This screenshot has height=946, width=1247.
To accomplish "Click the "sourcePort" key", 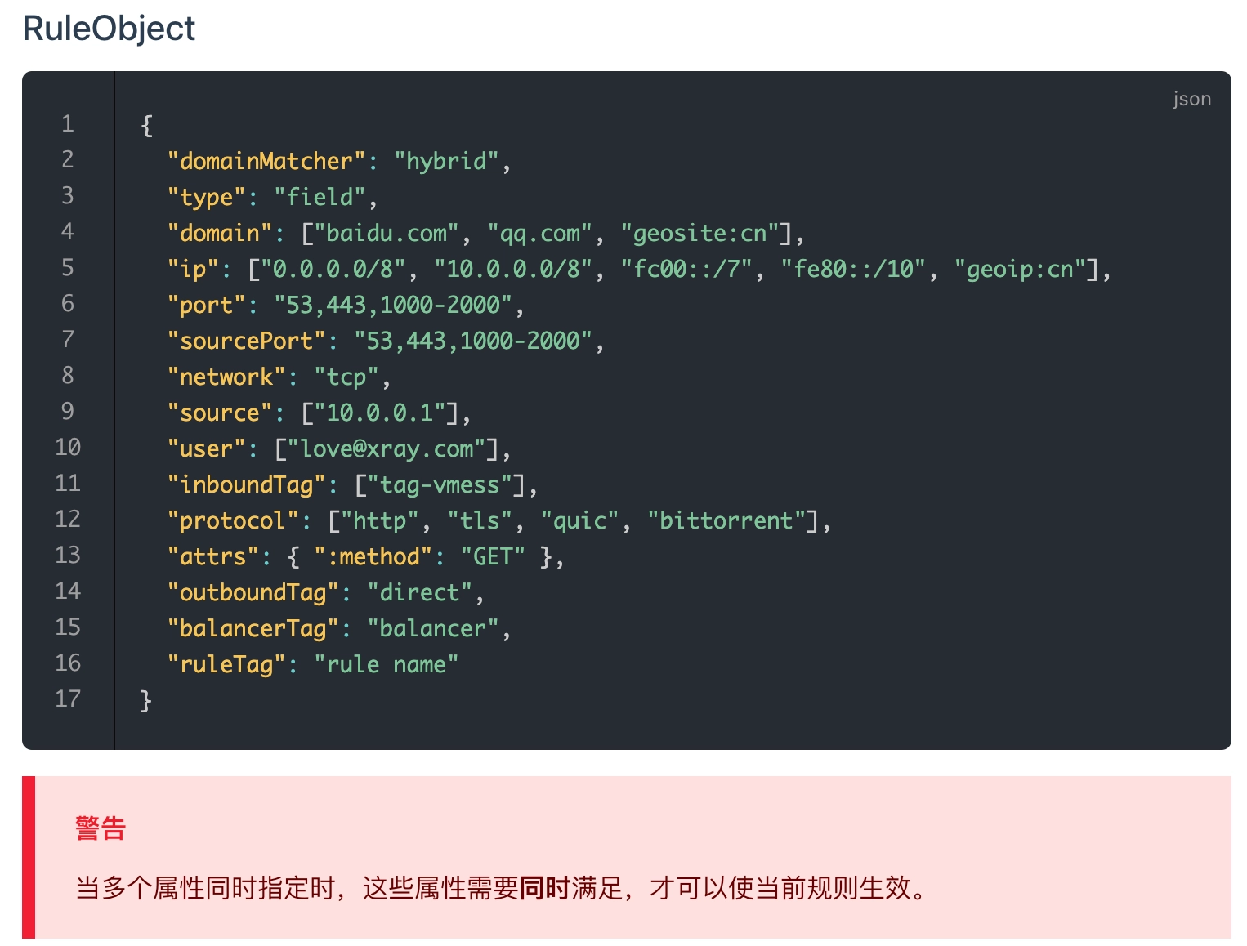I will point(246,341).
